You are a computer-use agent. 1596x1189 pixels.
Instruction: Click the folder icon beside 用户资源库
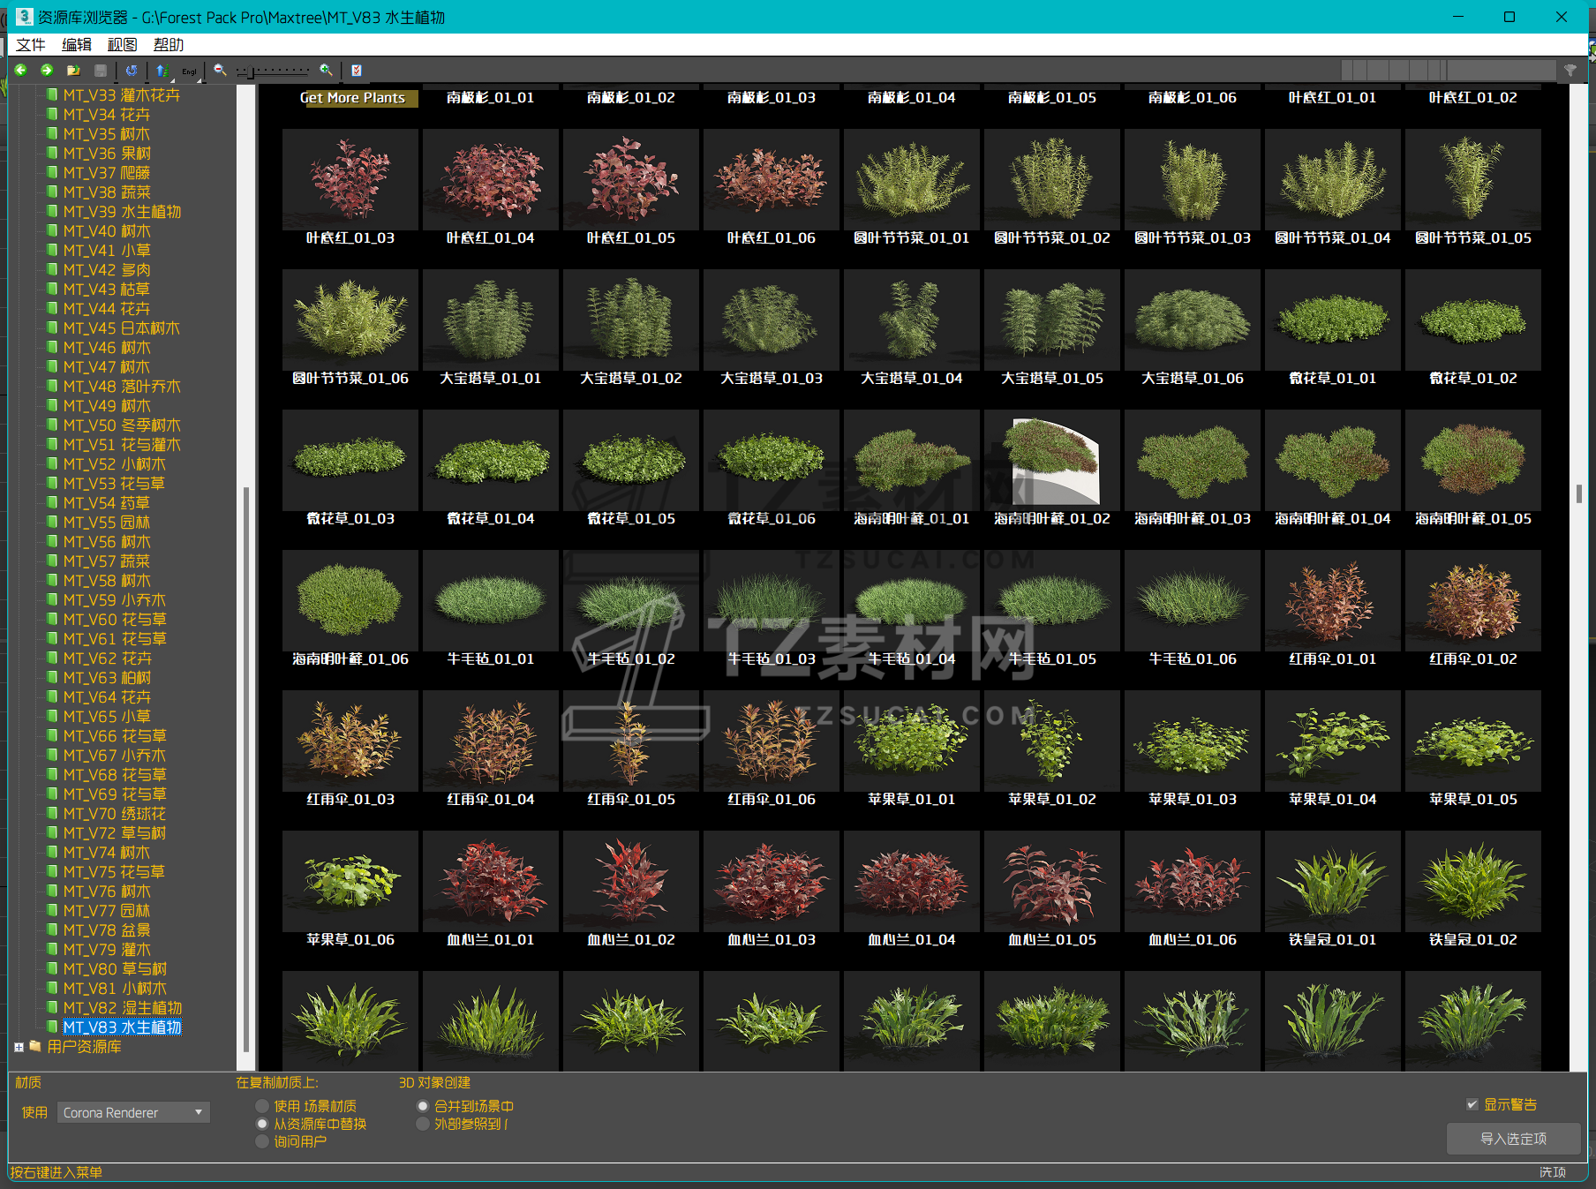35,1047
